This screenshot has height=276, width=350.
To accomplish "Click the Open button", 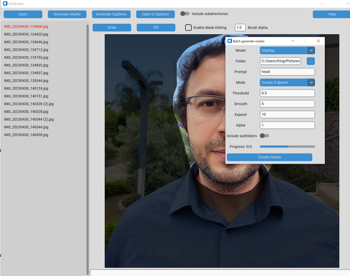I will [23, 14].
